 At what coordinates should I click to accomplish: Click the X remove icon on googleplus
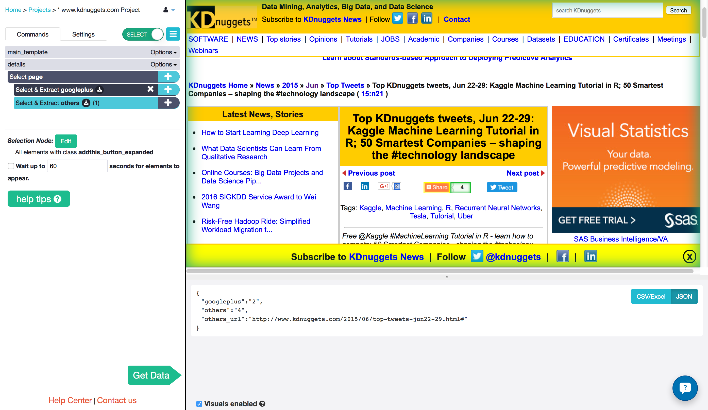click(150, 89)
